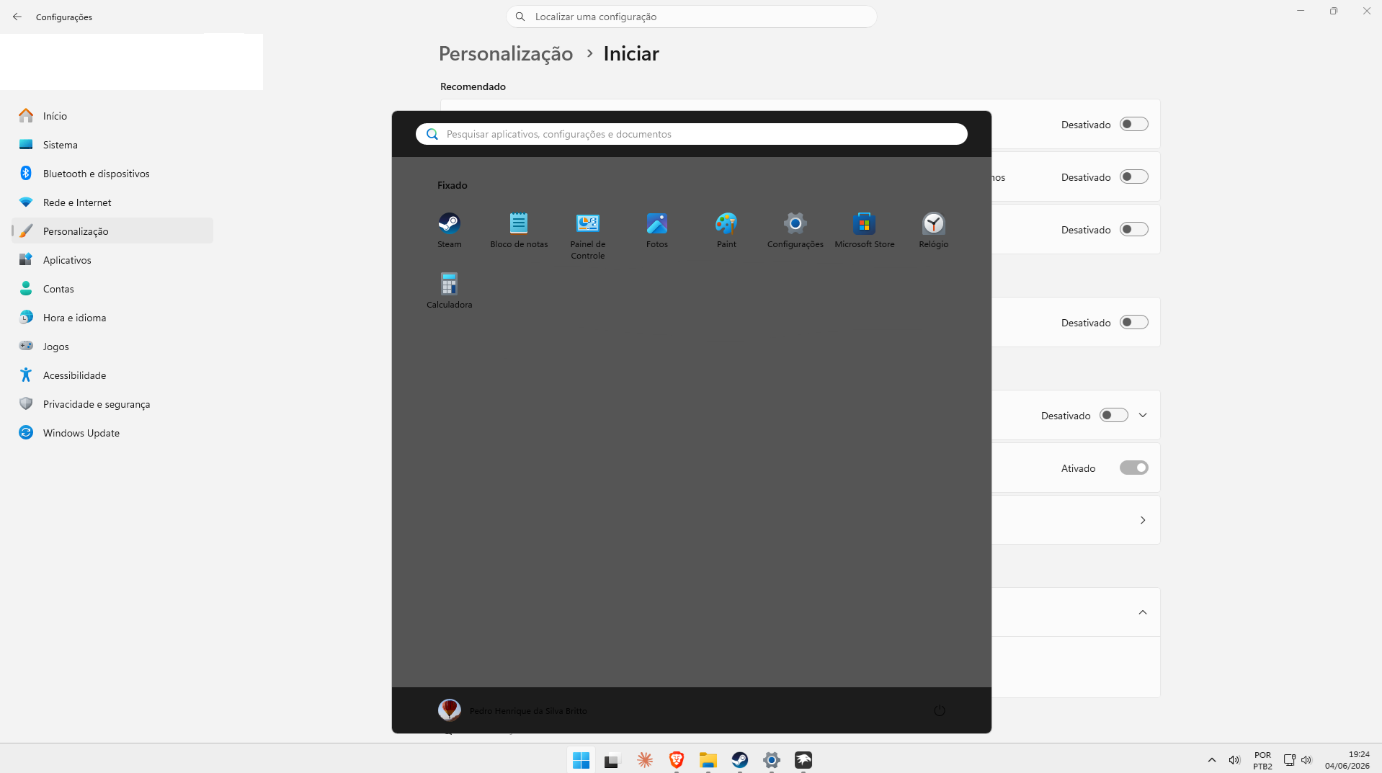Viewport: 1382px width, 773px height.
Task: Open File Explorer from the taskbar
Action: pyautogui.click(x=708, y=760)
